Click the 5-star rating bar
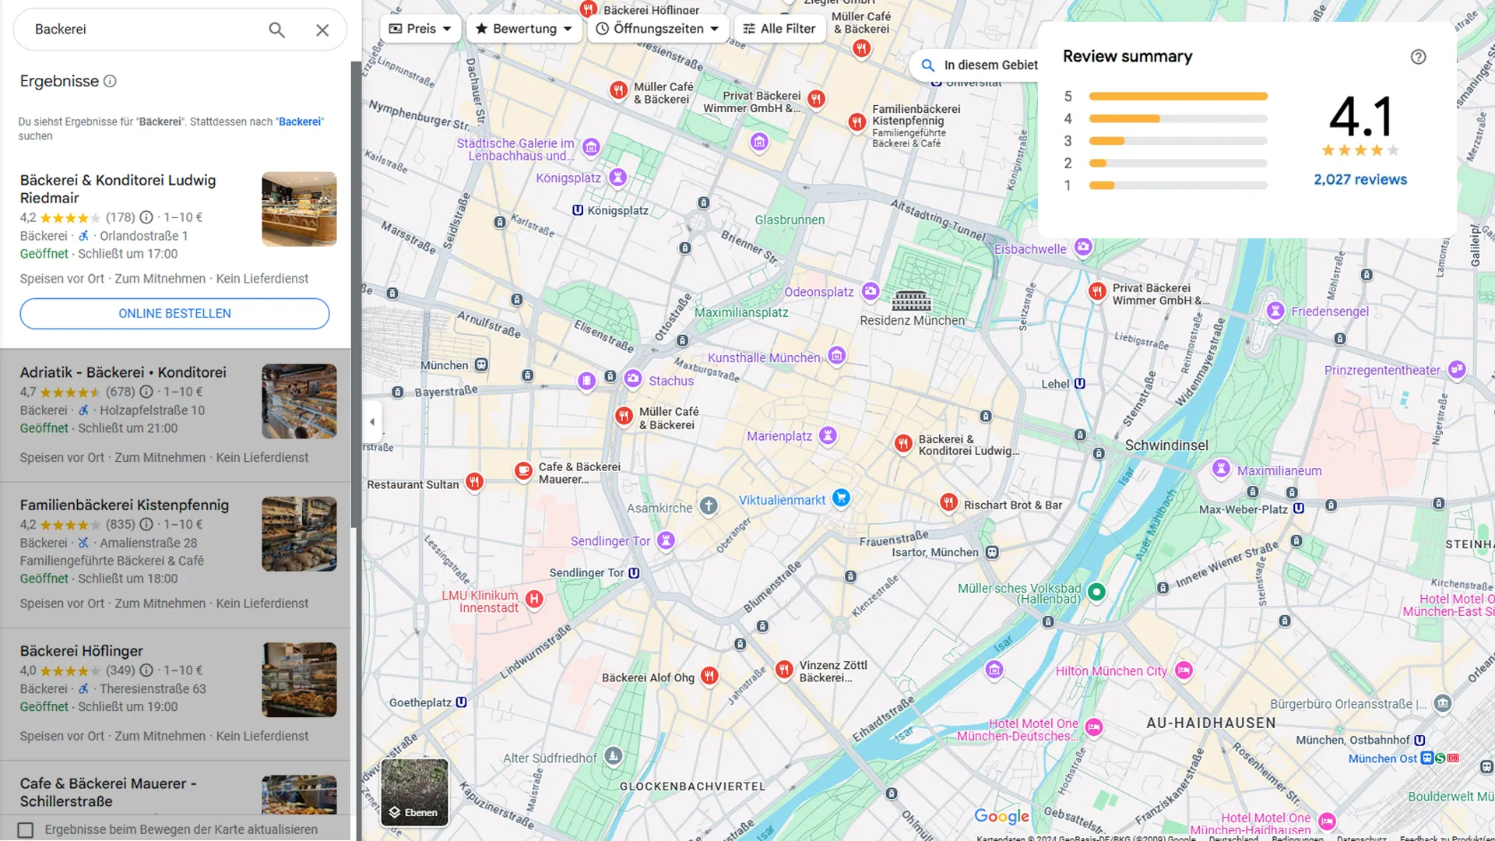This screenshot has height=841, width=1495. (x=1178, y=97)
